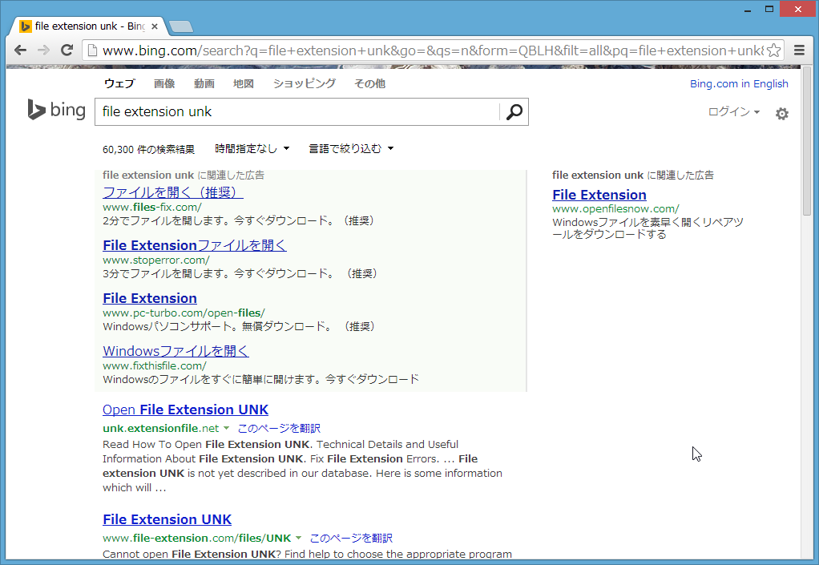Click in the Bing search box
Viewport: 819px width, 565px height.
click(297, 111)
